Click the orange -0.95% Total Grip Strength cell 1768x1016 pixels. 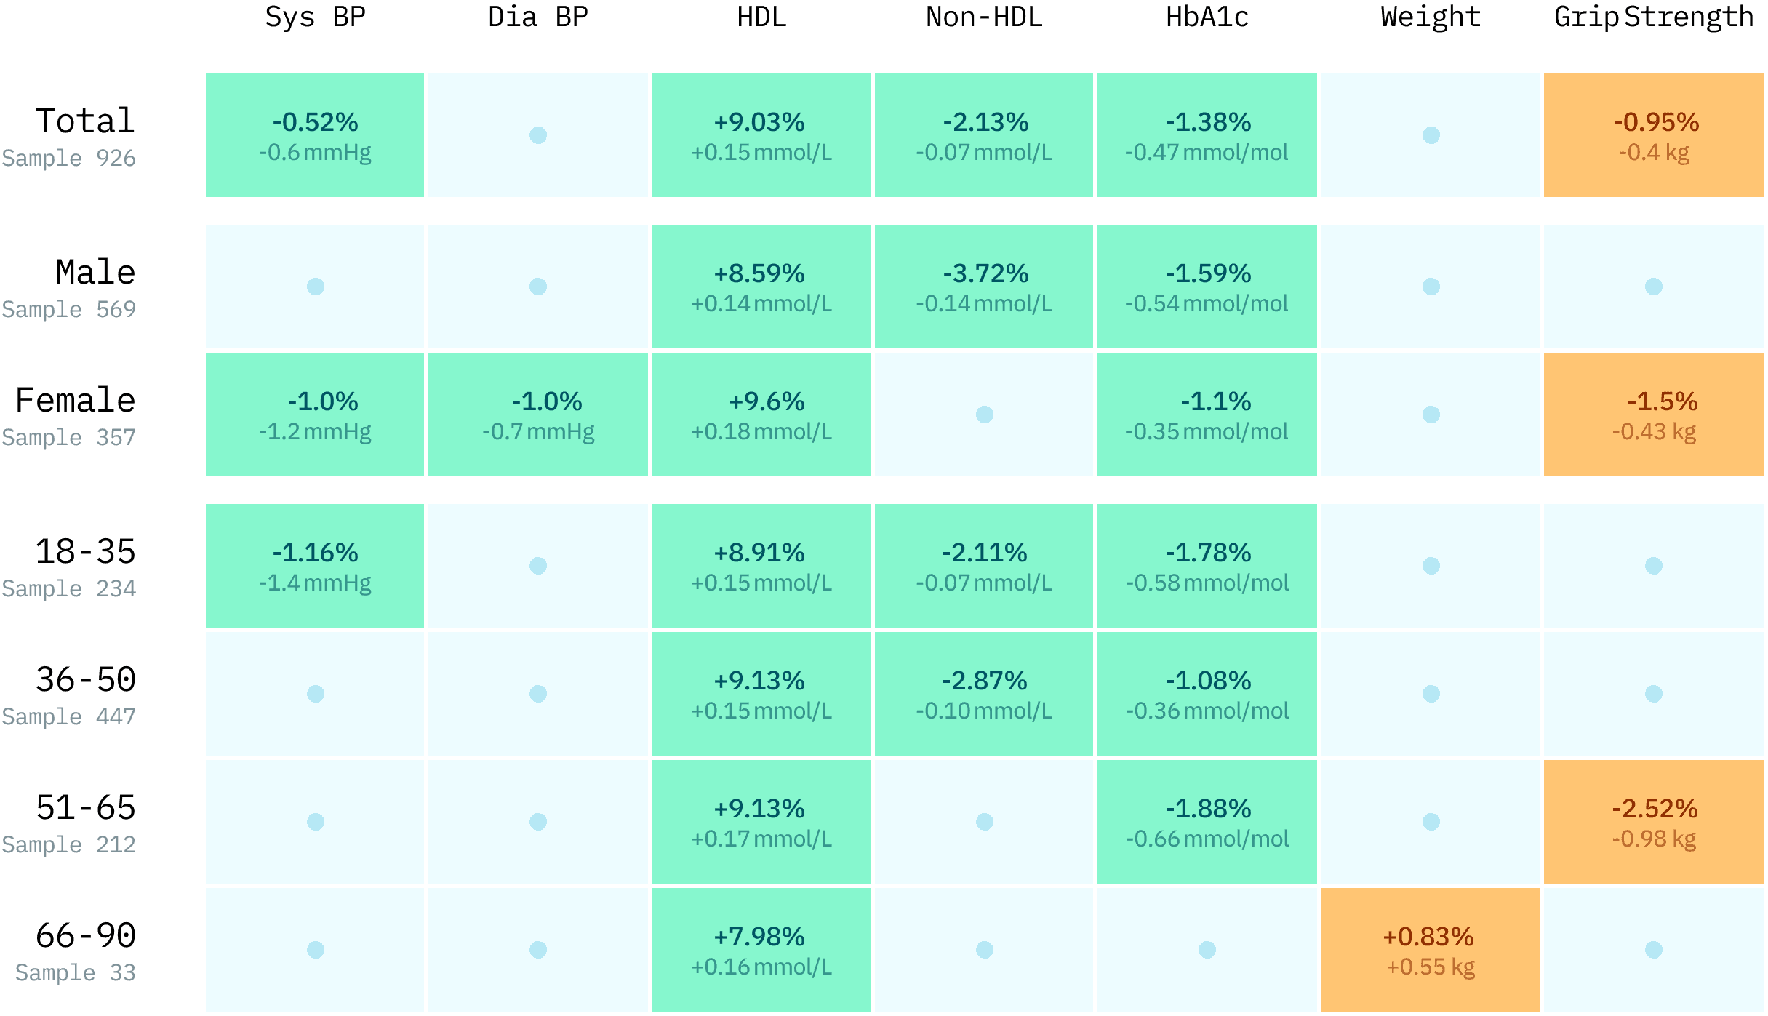(1654, 135)
